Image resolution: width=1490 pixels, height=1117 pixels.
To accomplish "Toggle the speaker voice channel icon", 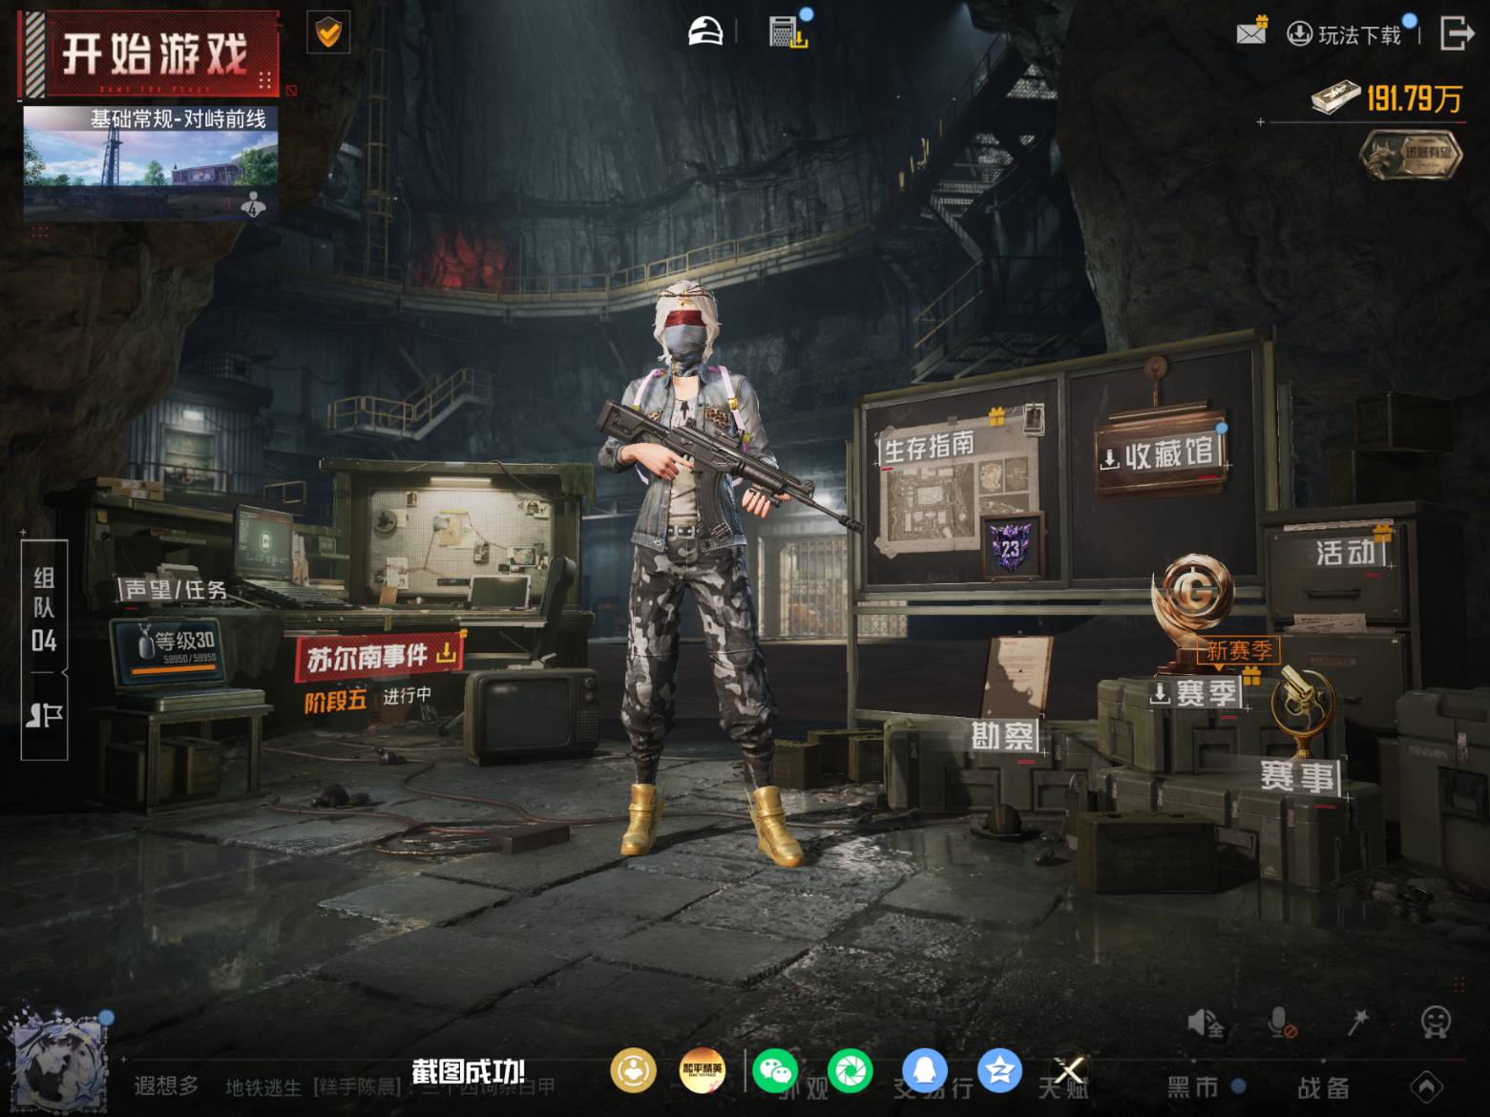I will coord(1206,1023).
